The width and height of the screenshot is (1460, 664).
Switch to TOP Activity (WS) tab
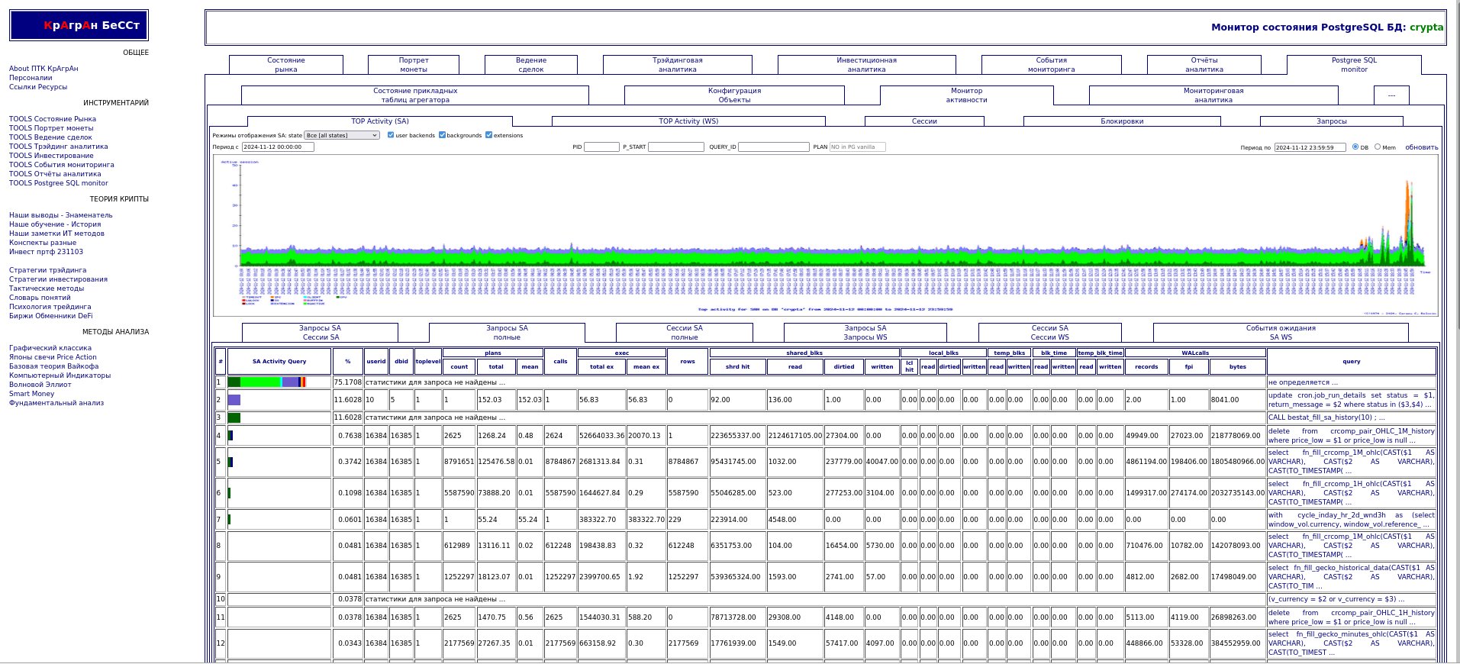coord(688,121)
